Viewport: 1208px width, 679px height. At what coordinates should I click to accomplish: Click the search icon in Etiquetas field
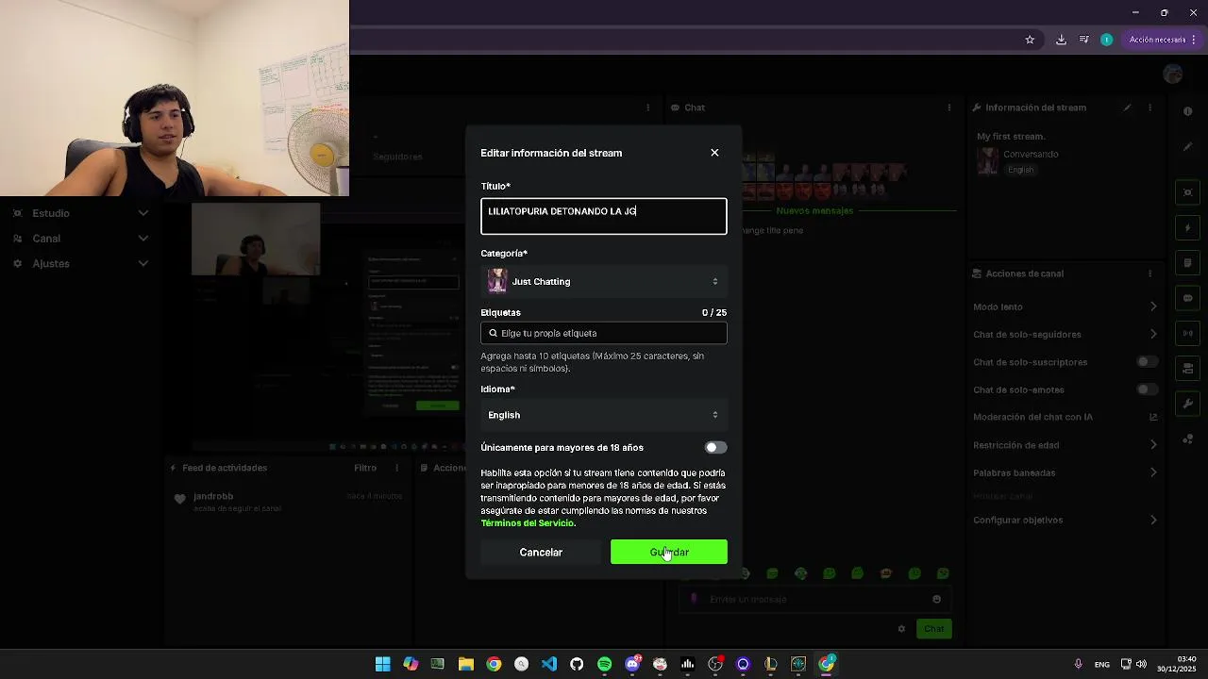pos(493,333)
